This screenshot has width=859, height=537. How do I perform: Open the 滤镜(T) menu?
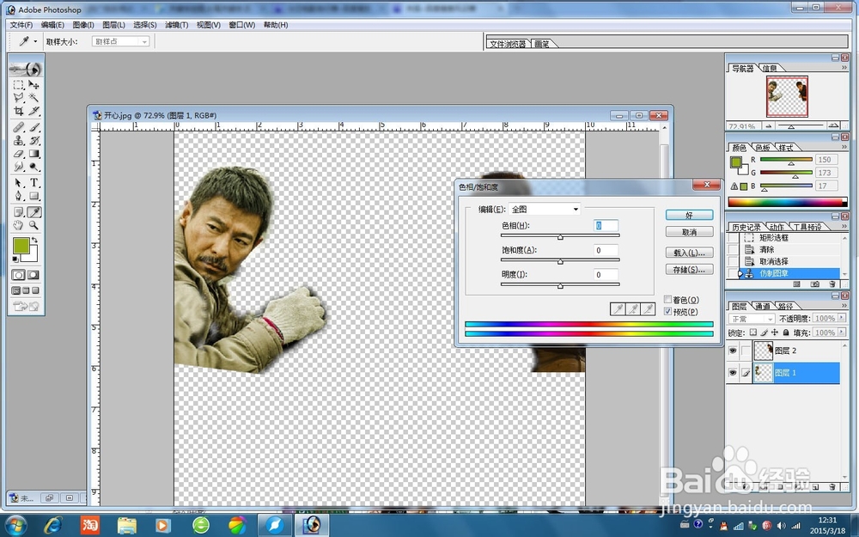(176, 25)
